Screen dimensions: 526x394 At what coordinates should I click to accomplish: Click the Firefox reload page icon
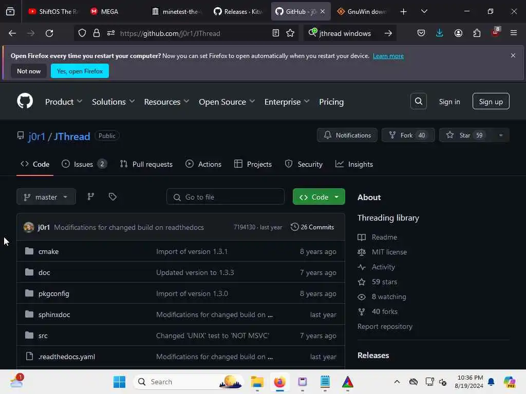coord(49,33)
